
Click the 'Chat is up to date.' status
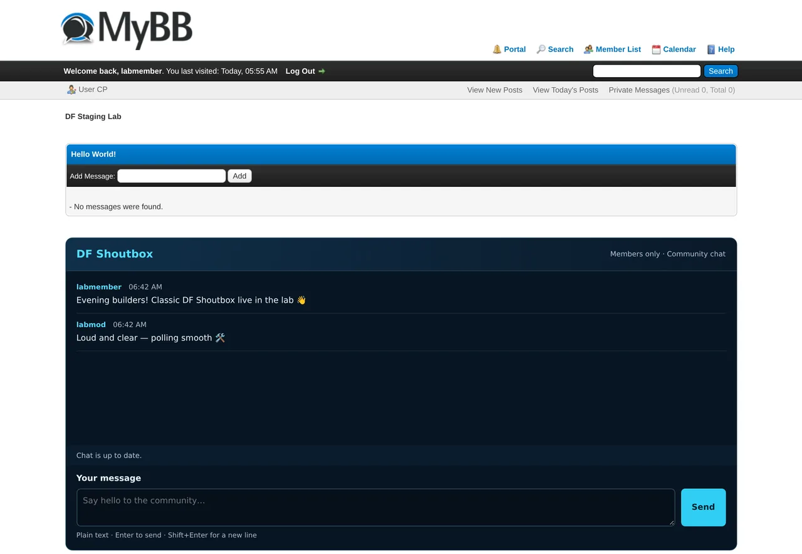109,456
